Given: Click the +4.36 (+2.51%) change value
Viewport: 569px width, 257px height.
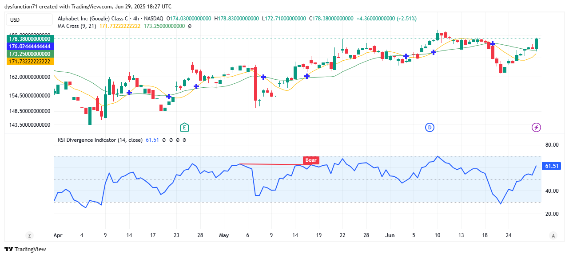Looking at the screenshot, I should pyautogui.click(x=387, y=19).
